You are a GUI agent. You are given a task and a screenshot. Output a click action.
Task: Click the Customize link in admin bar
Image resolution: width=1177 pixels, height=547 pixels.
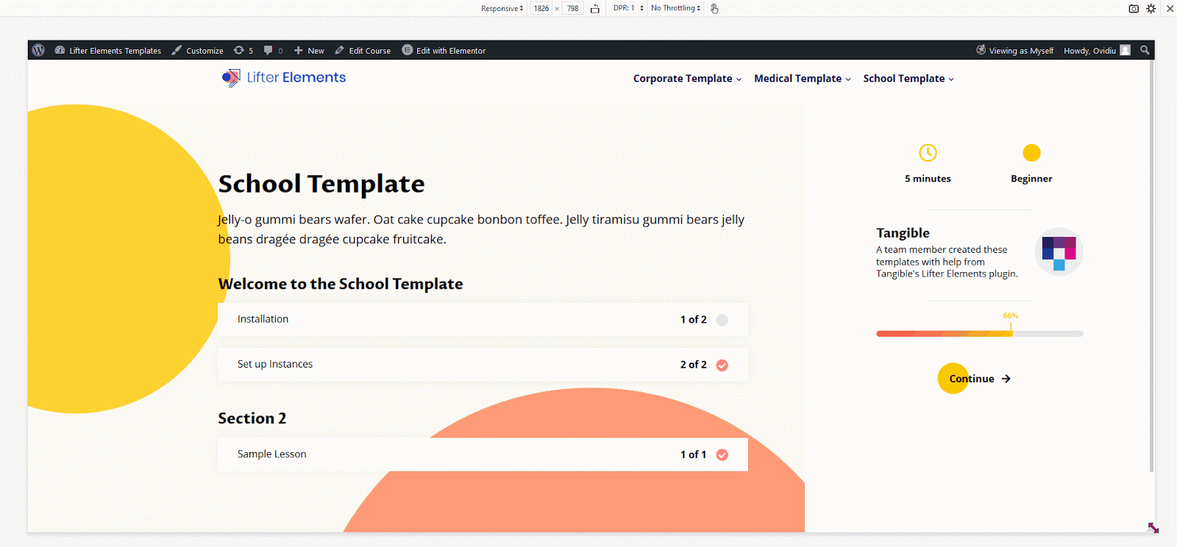coord(197,51)
